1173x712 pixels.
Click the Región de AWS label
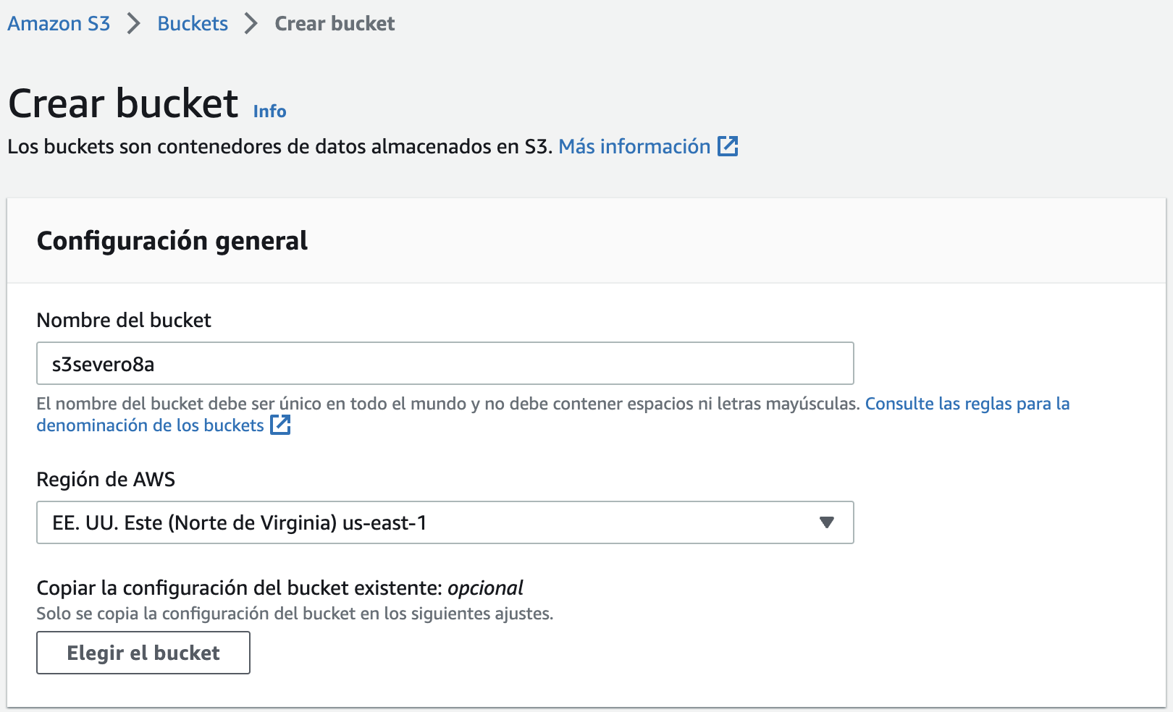(106, 480)
